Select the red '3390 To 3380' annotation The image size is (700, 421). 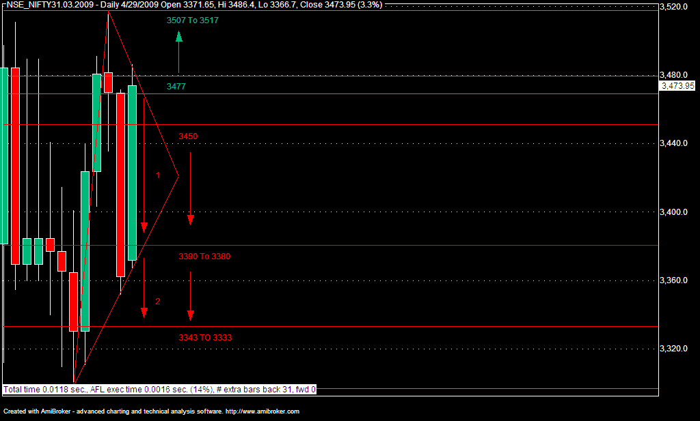(x=204, y=256)
